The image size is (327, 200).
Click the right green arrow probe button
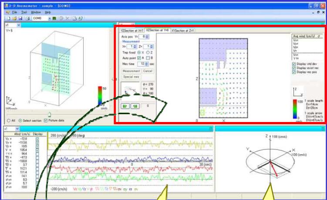135,105
